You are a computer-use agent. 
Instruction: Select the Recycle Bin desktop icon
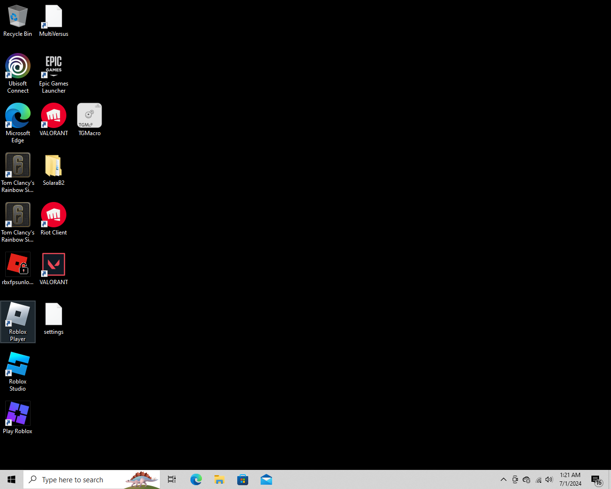click(18, 21)
